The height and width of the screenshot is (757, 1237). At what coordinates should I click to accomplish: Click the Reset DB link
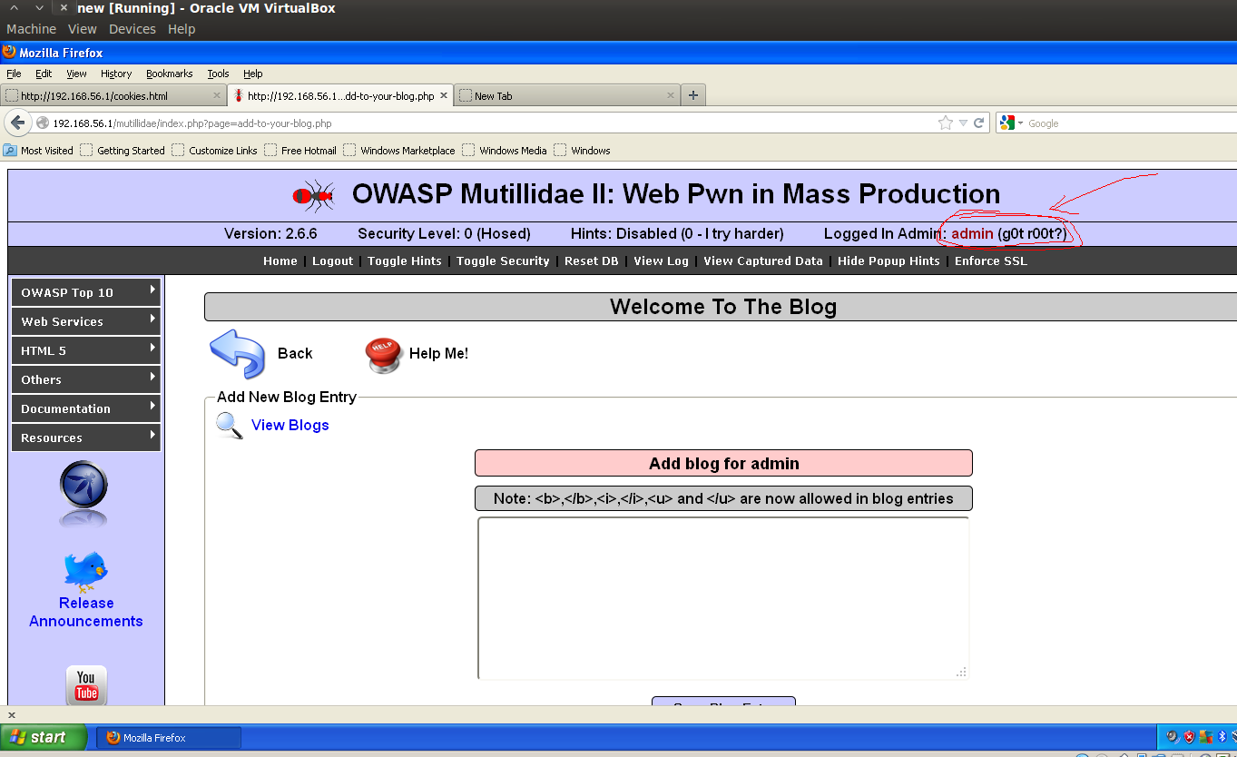[591, 261]
